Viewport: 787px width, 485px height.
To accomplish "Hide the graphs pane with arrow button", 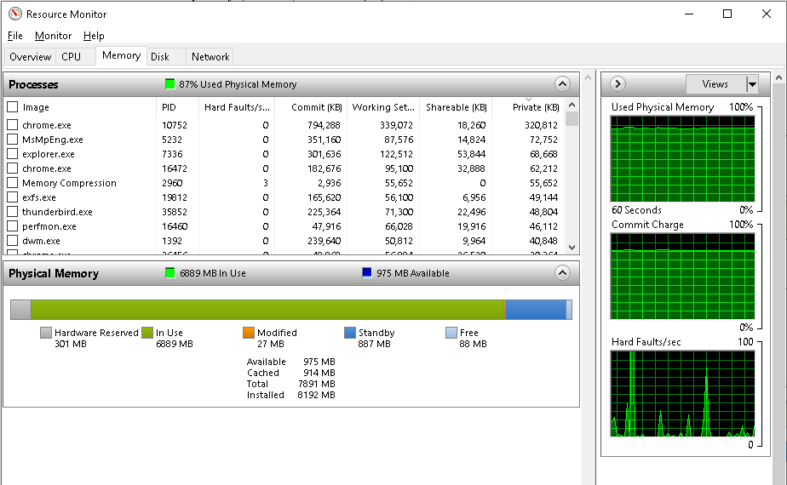I will (x=618, y=84).
